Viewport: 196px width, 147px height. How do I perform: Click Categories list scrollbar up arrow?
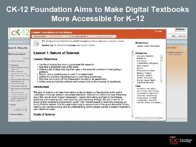(162, 56)
